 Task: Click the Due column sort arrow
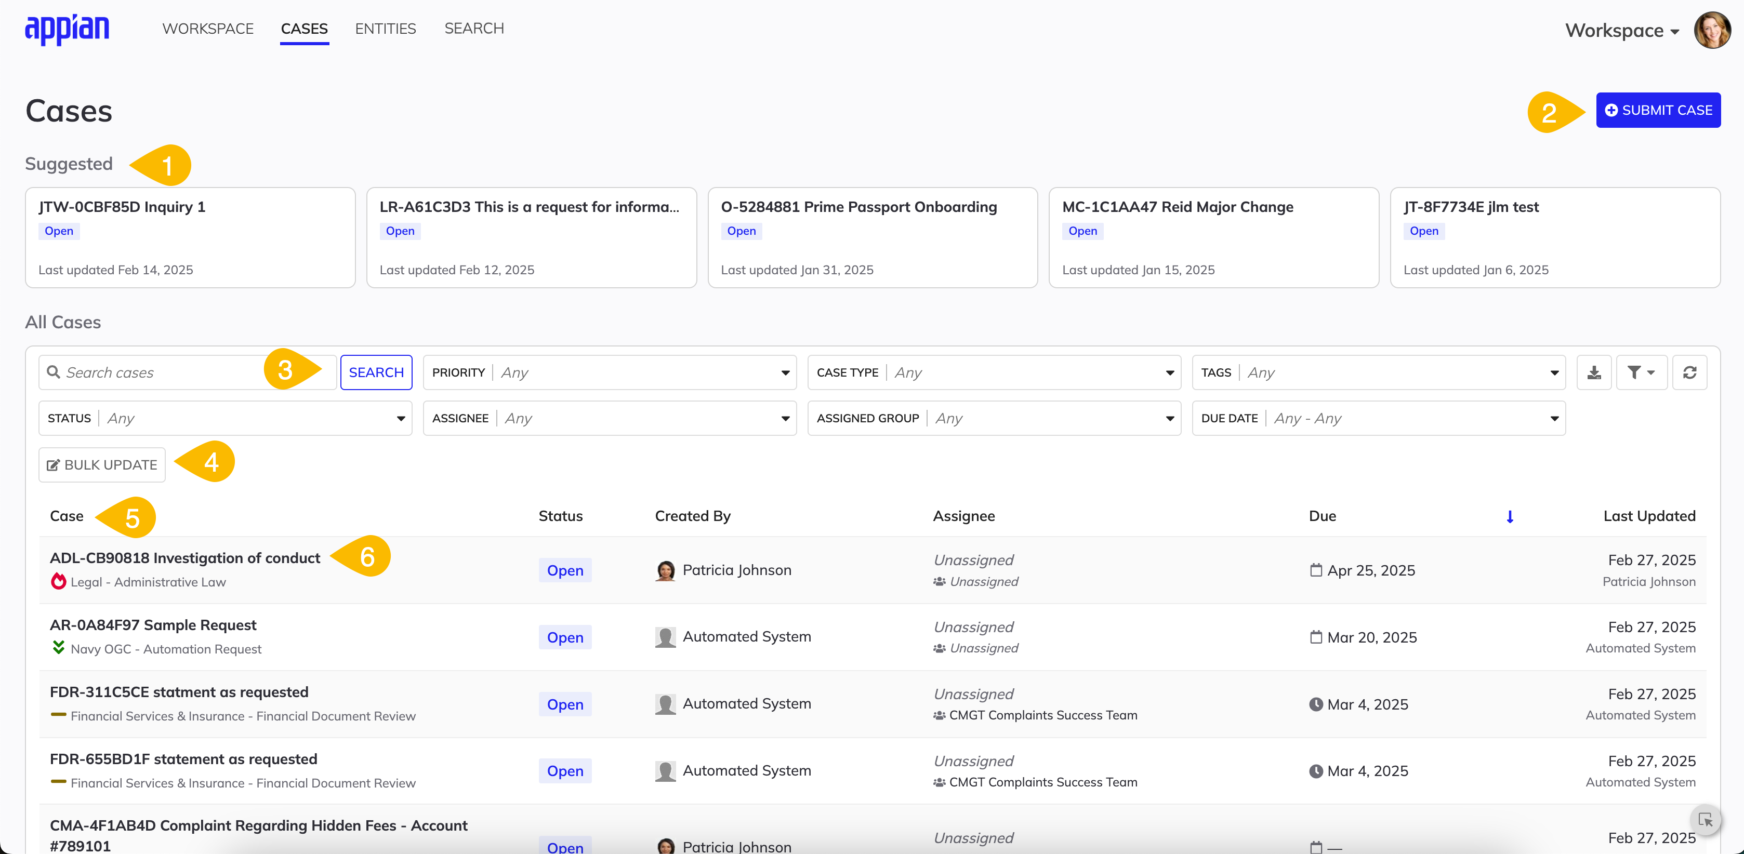point(1509,516)
